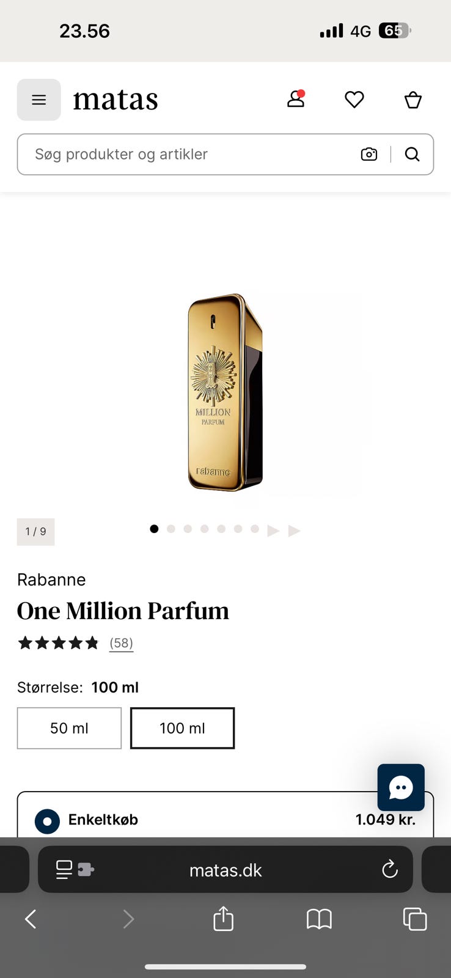Open the hamburger menu

[38, 100]
